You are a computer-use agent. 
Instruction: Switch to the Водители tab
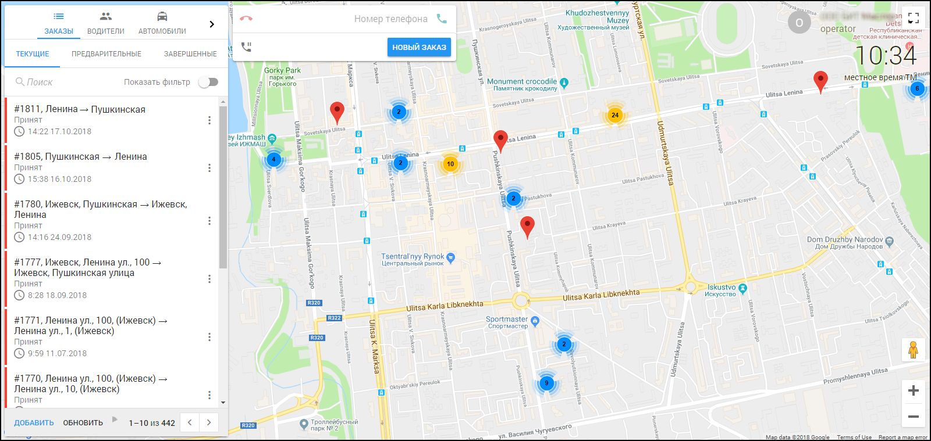point(106,23)
